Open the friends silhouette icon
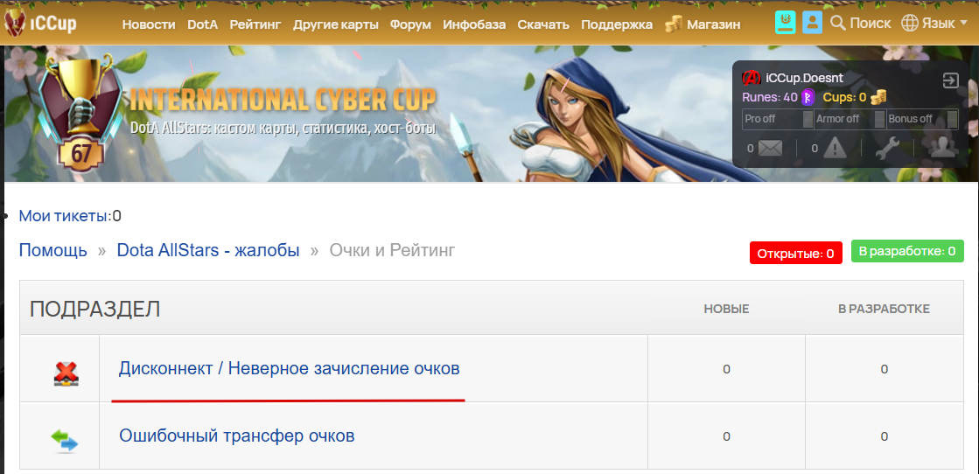 click(x=943, y=148)
